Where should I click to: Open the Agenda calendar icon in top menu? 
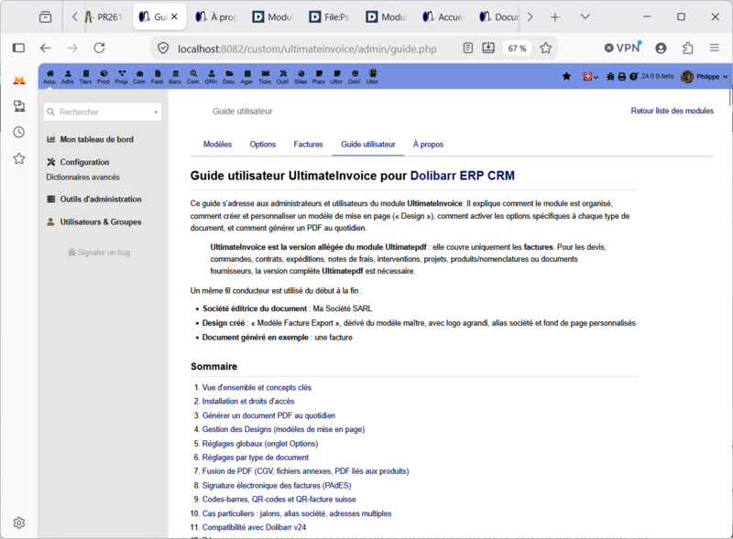[247, 74]
